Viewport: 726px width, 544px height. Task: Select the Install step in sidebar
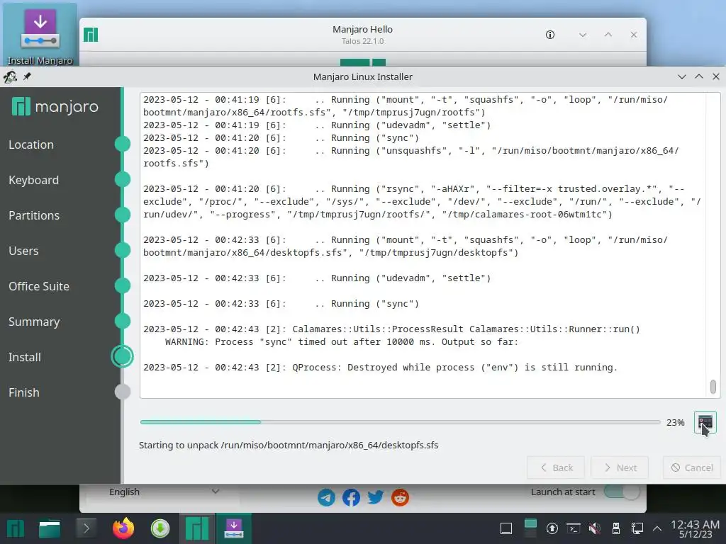(x=25, y=357)
